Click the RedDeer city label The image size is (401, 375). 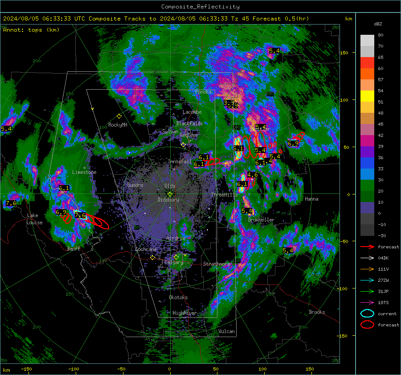pos(189,135)
